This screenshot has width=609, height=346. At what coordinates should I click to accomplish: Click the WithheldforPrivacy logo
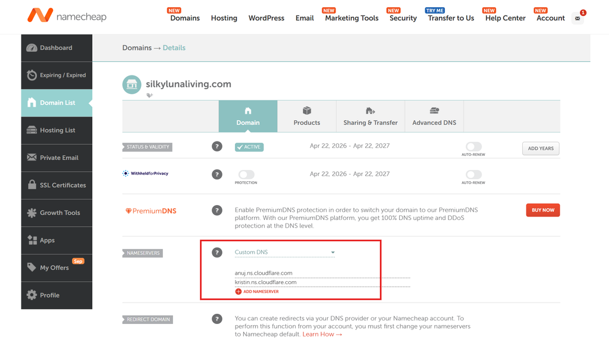pos(145,173)
